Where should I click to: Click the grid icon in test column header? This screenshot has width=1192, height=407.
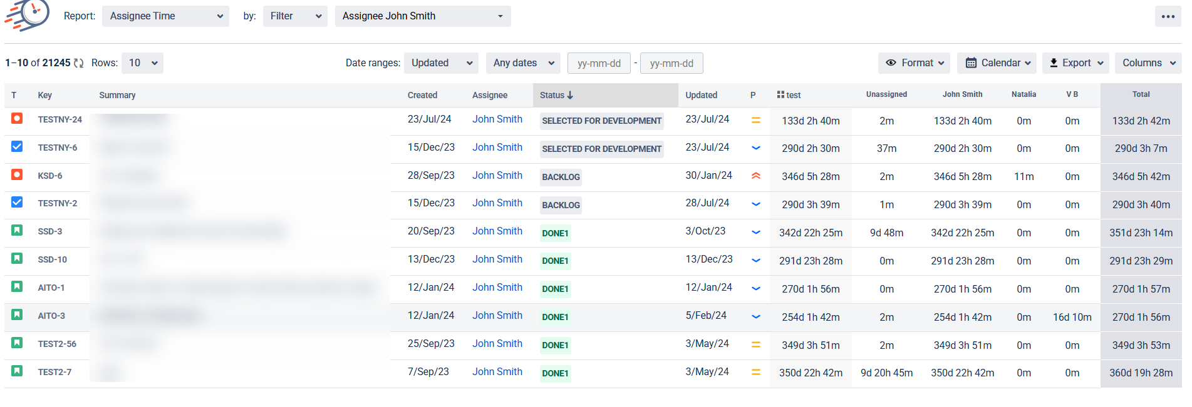point(780,94)
